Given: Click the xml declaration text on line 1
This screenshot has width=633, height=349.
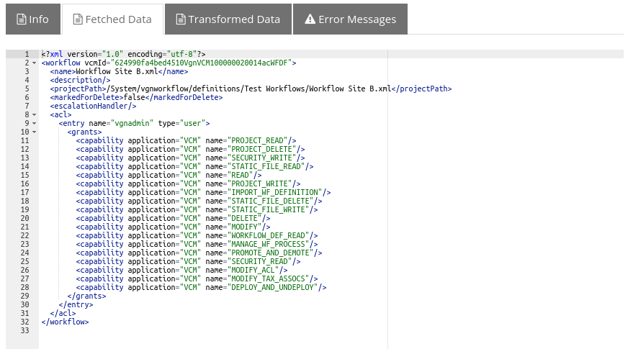Looking at the screenshot, I should point(124,54).
